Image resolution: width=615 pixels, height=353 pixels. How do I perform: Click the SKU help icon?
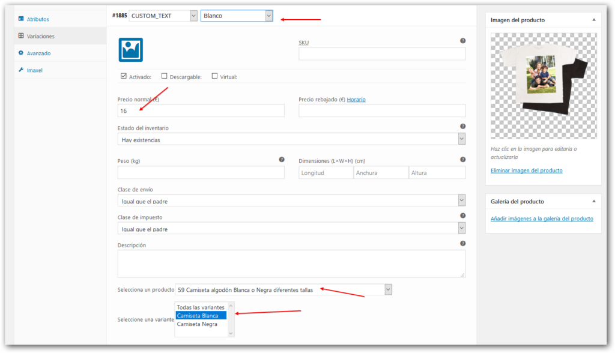[x=463, y=41]
